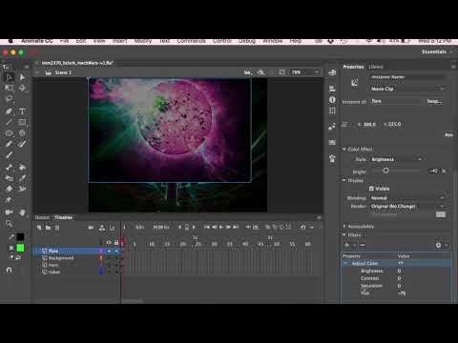Image resolution: width=458 pixels, height=343 pixels.
Task: Toggle visibility dot of flare layer
Action: click(109, 251)
